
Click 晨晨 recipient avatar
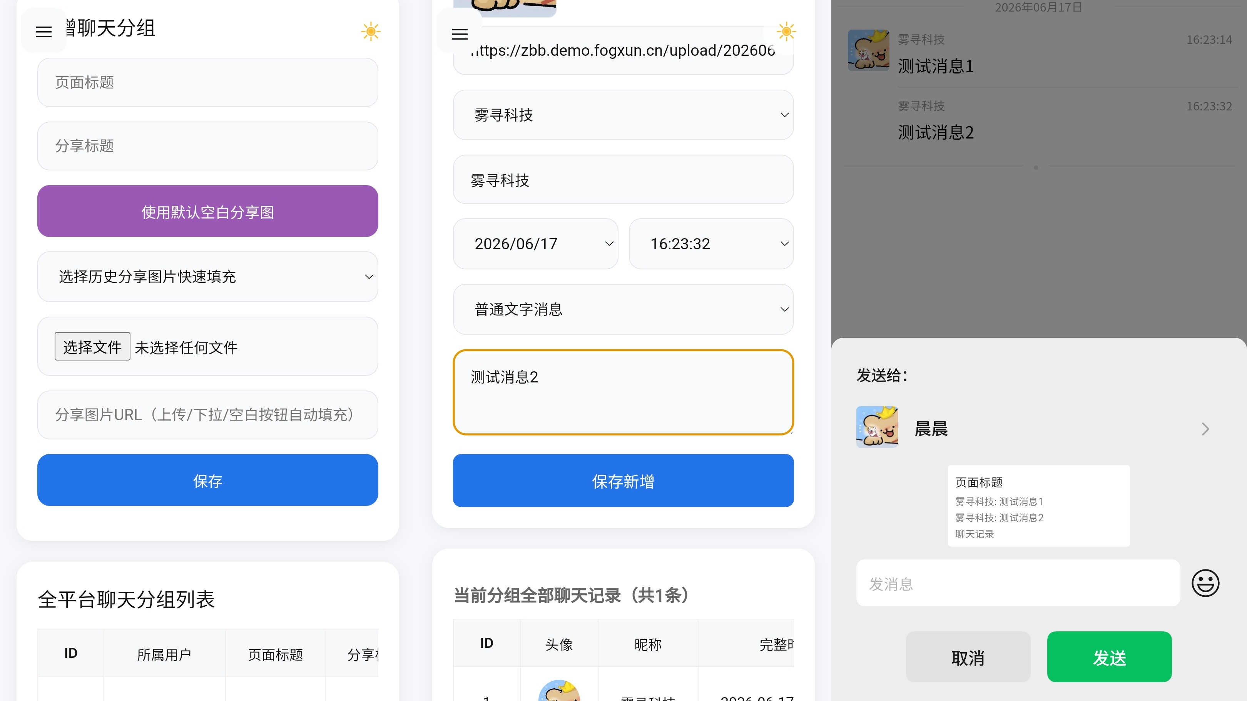pyautogui.click(x=877, y=427)
